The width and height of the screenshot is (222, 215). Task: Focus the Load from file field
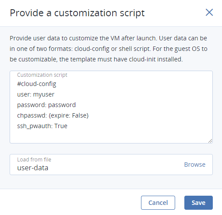[x=111, y=165]
